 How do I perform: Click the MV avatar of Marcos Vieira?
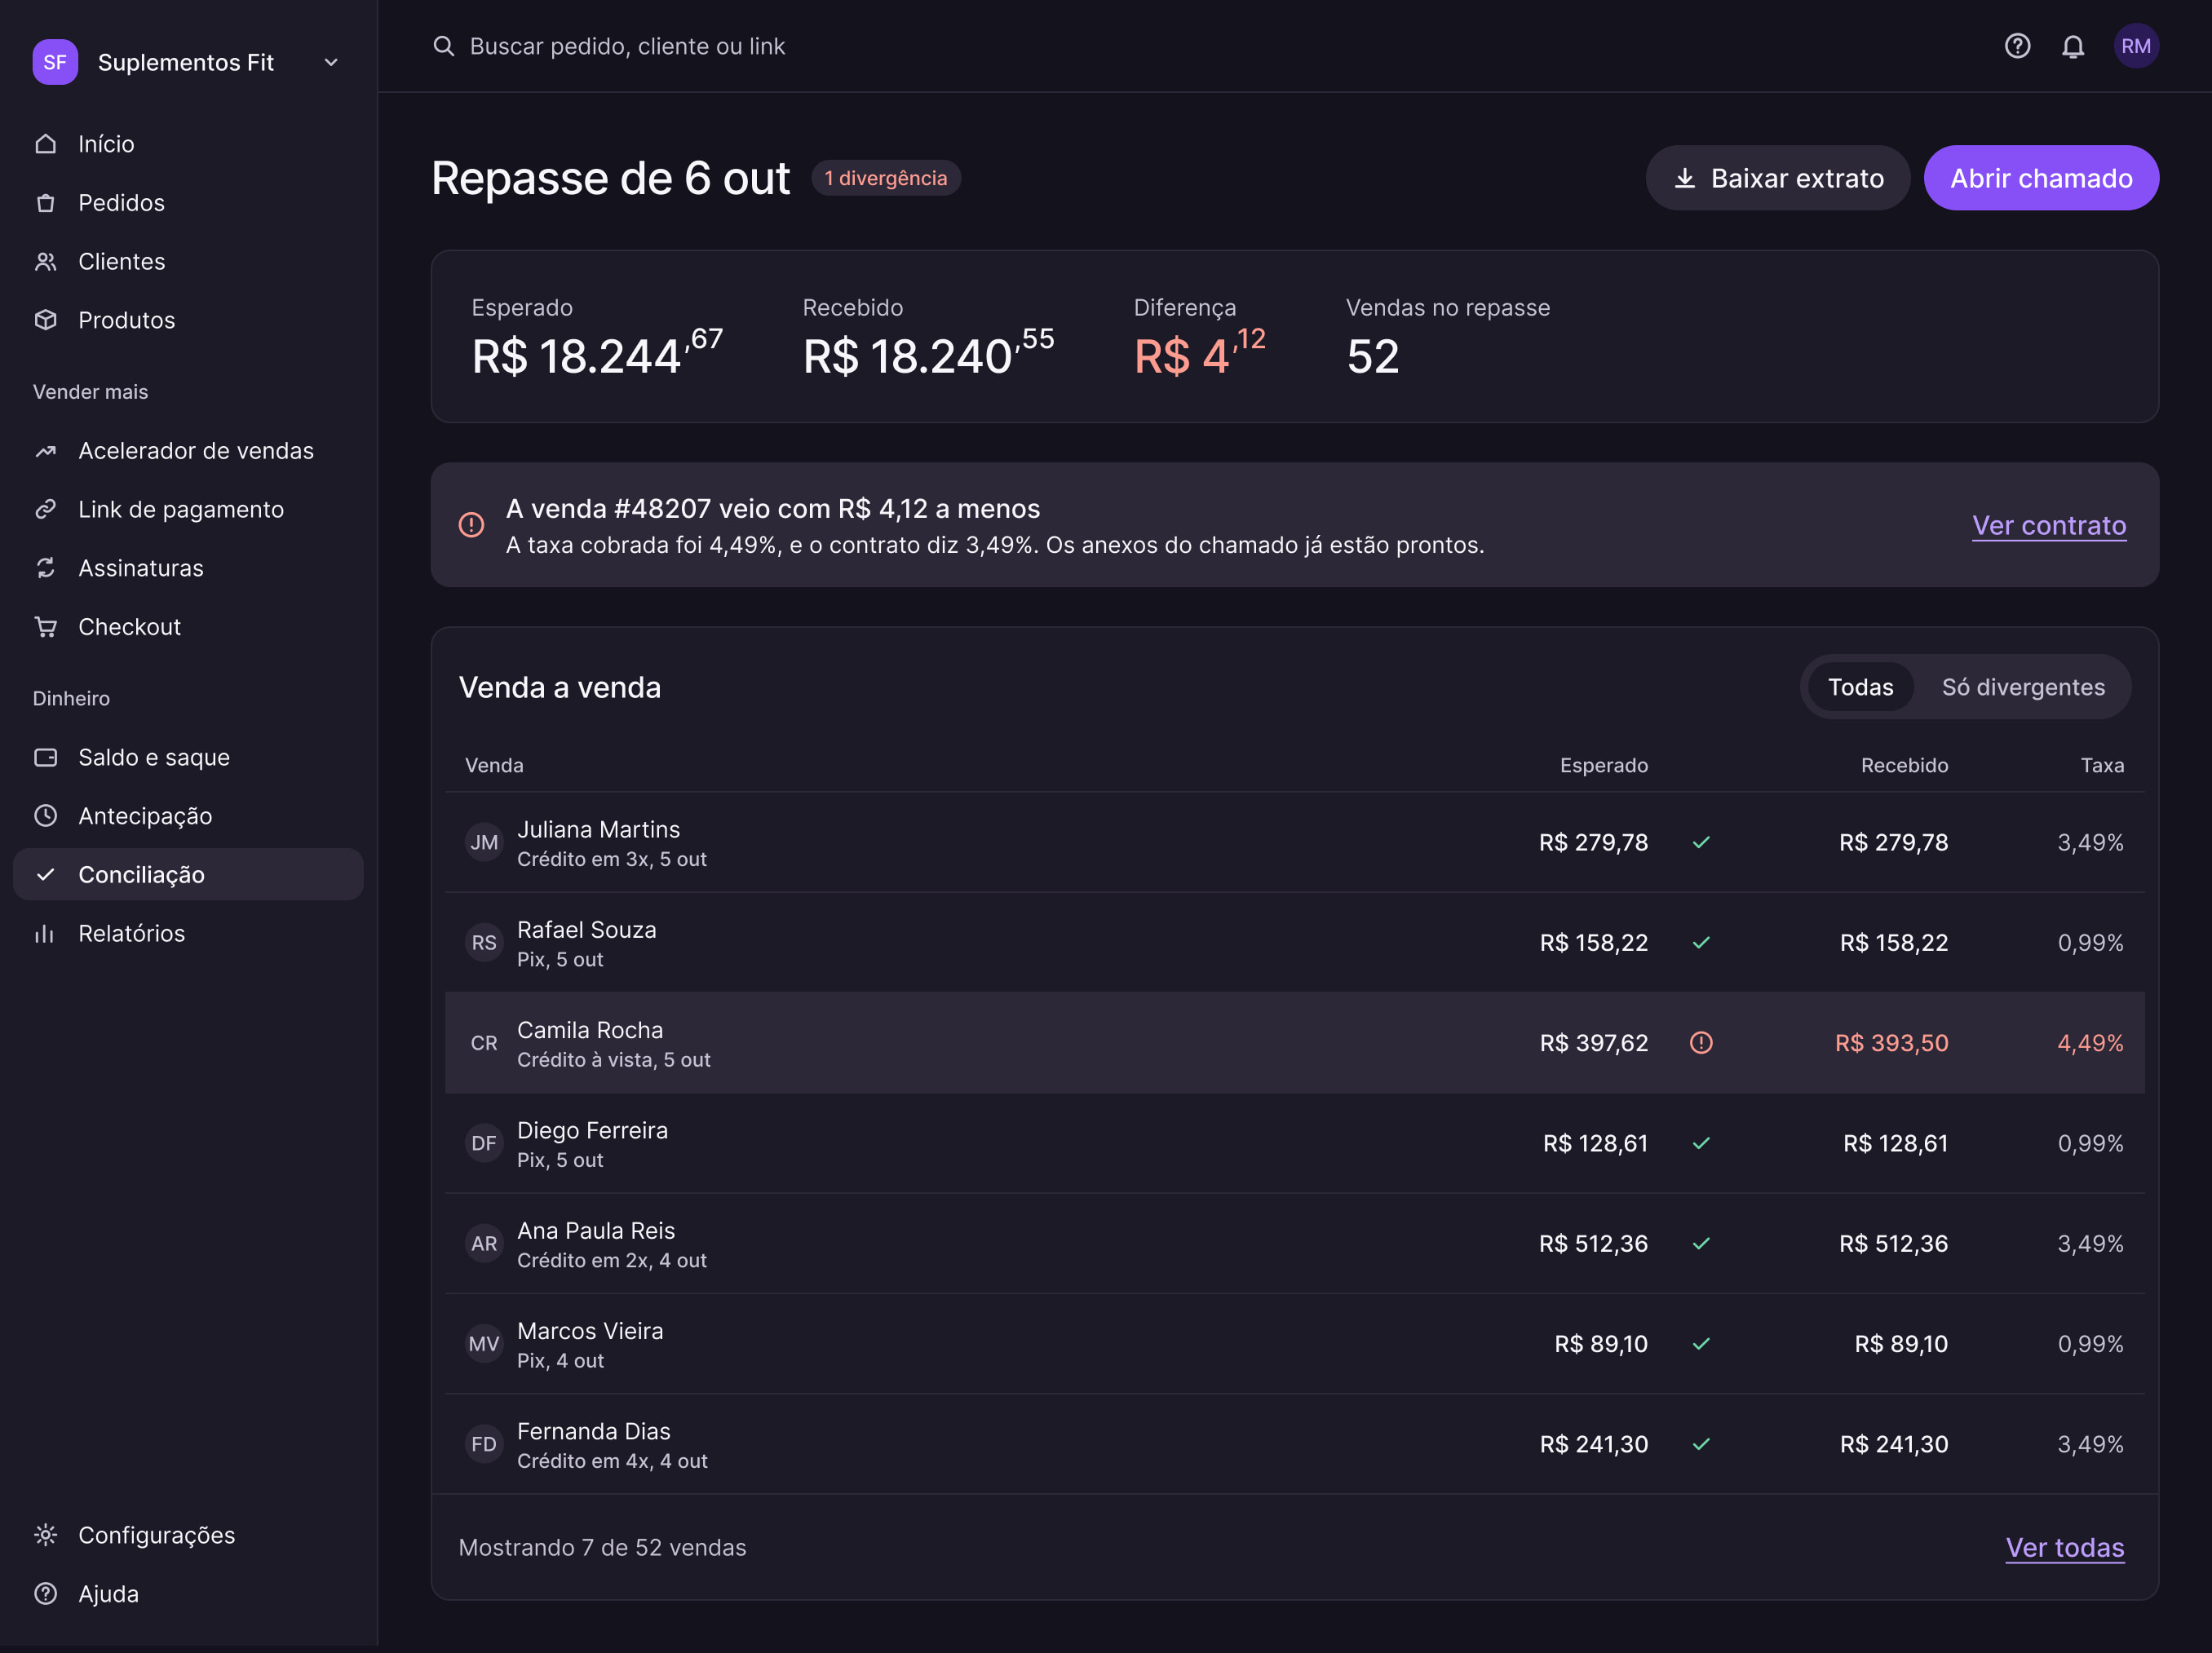click(x=484, y=1344)
